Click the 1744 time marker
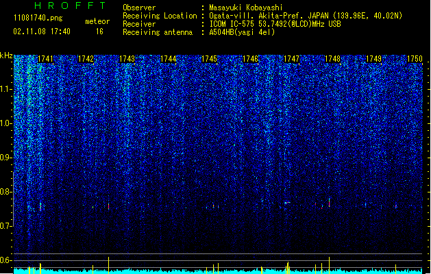Viewport: 431px width, 274px height. pyautogui.click(x=169, y=59)
